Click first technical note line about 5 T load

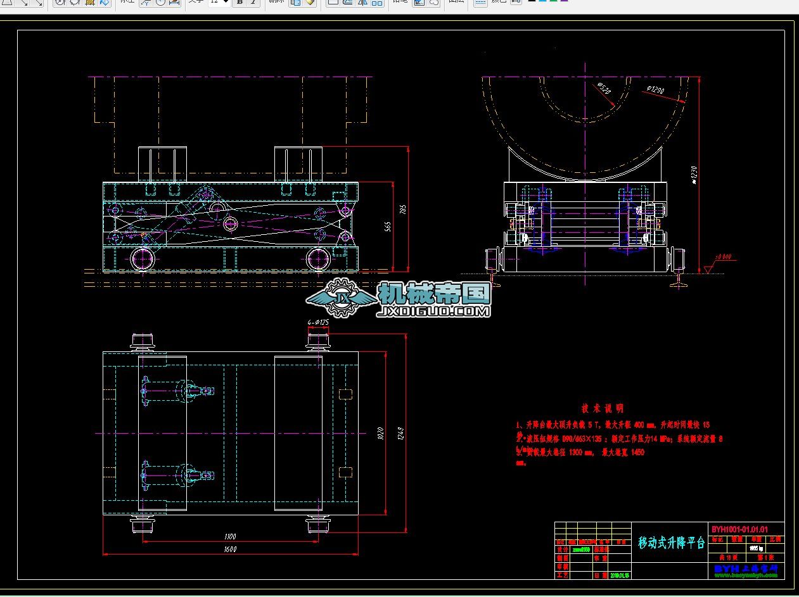tap(613, 425)
